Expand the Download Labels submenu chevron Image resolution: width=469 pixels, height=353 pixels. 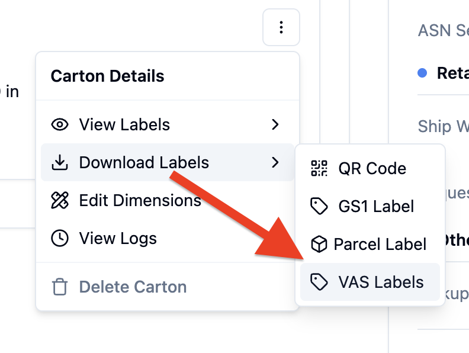pos(275,162)
